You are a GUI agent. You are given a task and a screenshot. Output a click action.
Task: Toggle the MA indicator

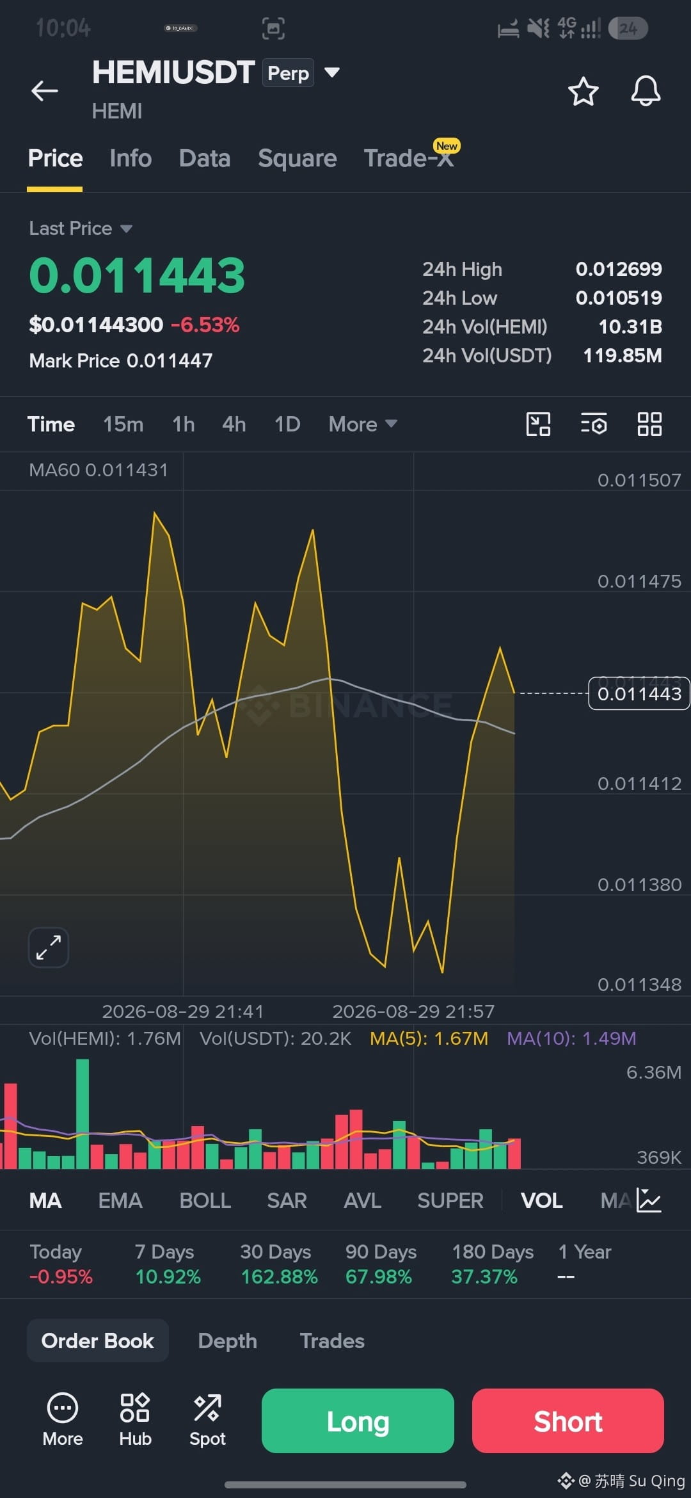(45, 1201)
